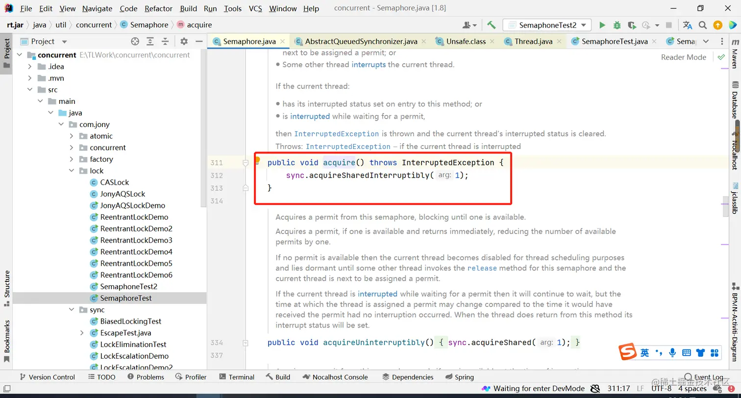The width and height of the screenshot is (741, 398).
Task: Open BPMN-Activiti-Diagram side panel
Action: pyautogui.click(x=735, y=323)
